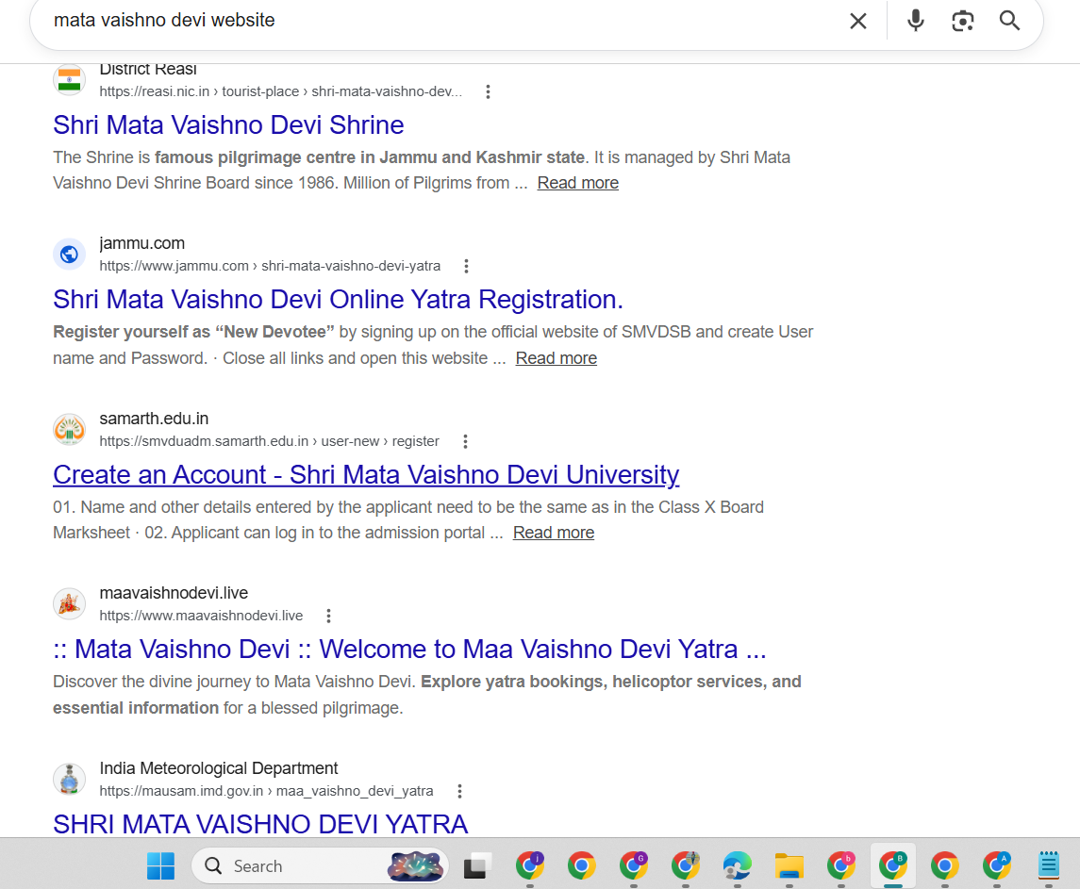Open Notepad from taskbar

(1048, 865)
